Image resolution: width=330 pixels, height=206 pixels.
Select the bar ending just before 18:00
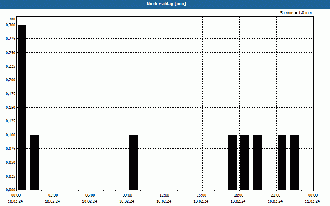pyautogui.click(x=233, y=162)
